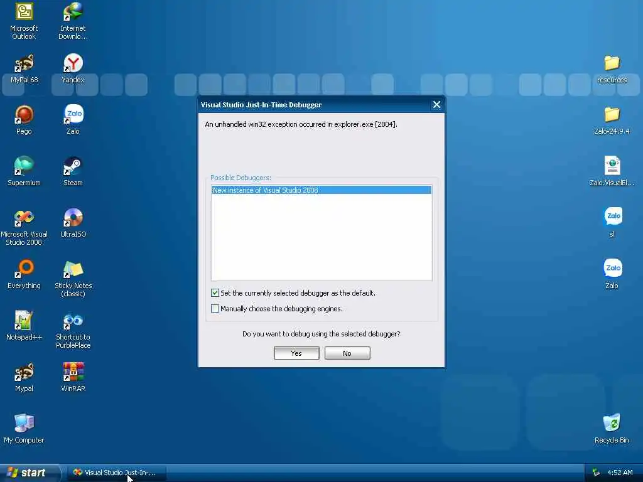Uncheck Set the currently selected debugger as default
The width and height of the screenshot is (643, 482).
point(215,292)
